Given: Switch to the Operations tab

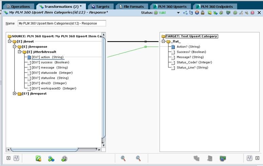Looking at the screenshot, I should click(19, 6).
